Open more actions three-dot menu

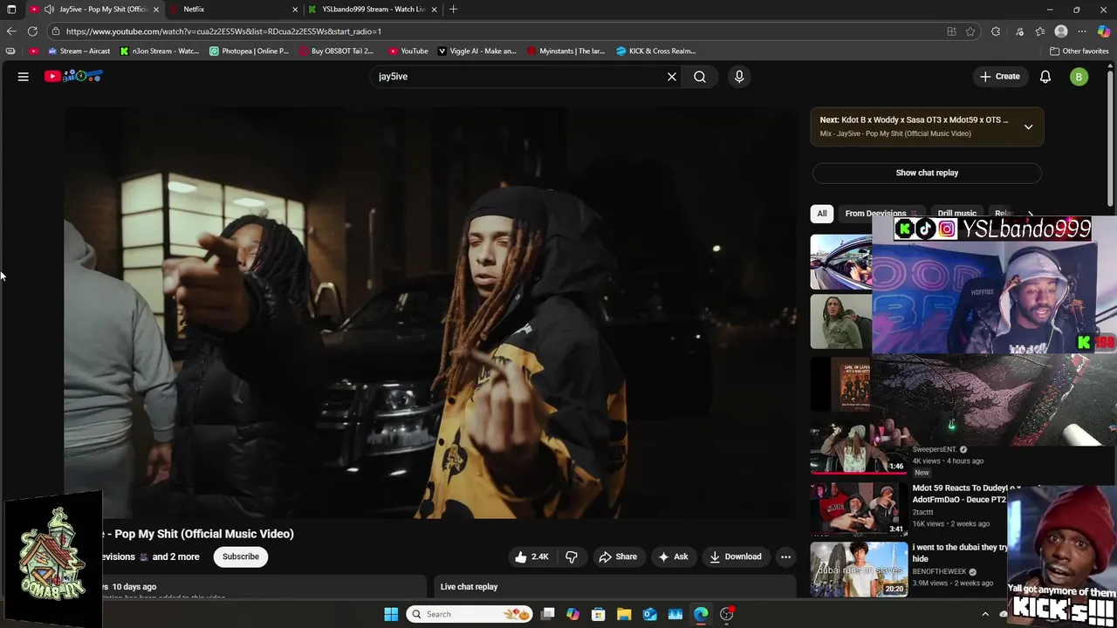[x=785, y=556]
